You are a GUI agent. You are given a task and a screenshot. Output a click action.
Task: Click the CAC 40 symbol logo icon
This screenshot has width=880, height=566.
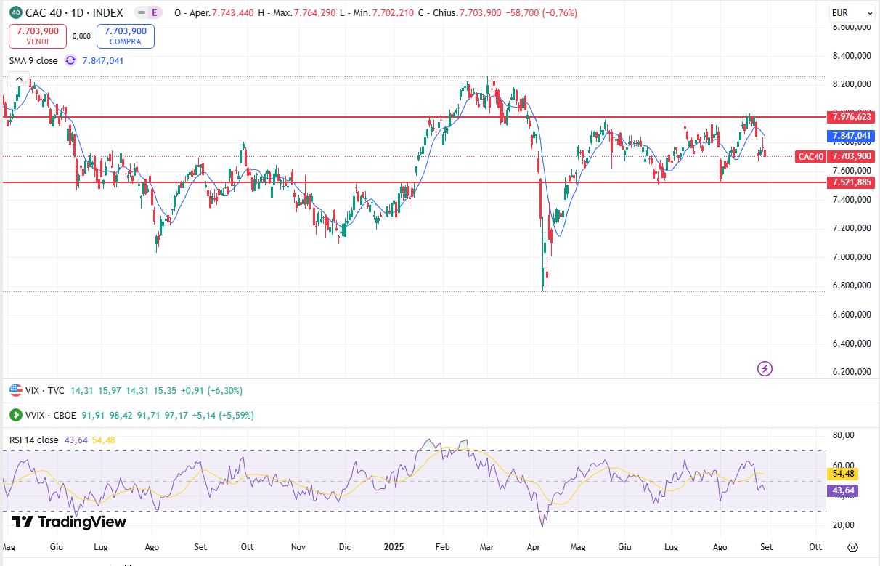(x=15, y=13)
